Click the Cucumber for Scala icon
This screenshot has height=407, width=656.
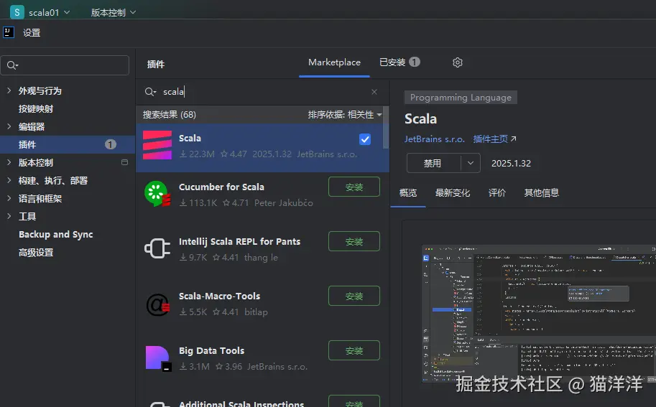157,194
